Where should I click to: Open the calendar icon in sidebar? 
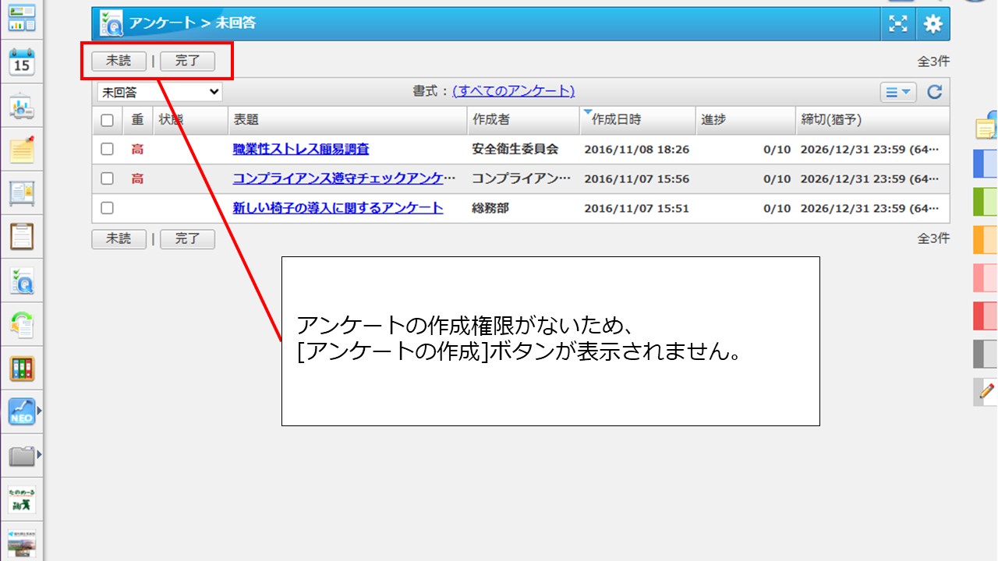pyautogui.click(x=22, y=62)
